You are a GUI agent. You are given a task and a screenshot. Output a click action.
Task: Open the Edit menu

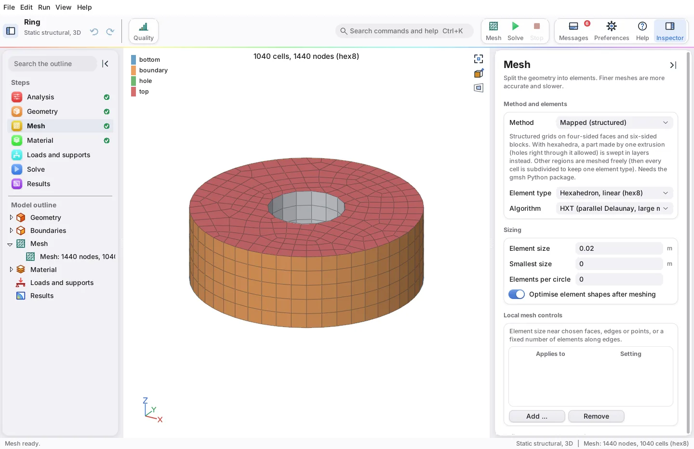point(27,7)
